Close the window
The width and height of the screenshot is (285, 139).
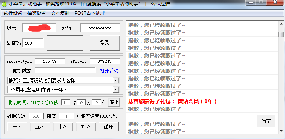coord(275,2)
